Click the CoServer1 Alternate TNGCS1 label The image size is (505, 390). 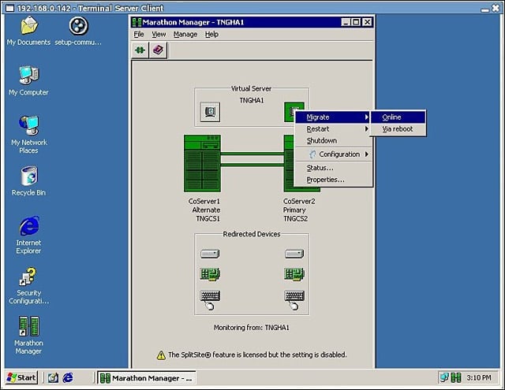click(x=204, y=210)
